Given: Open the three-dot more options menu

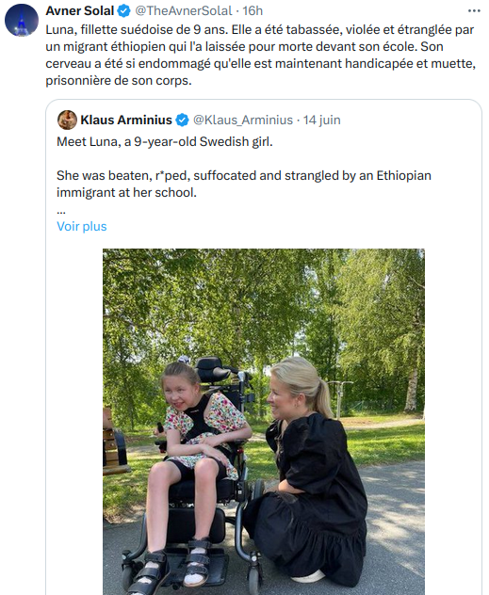Looking at the screenshot, I should coord(474,11).
